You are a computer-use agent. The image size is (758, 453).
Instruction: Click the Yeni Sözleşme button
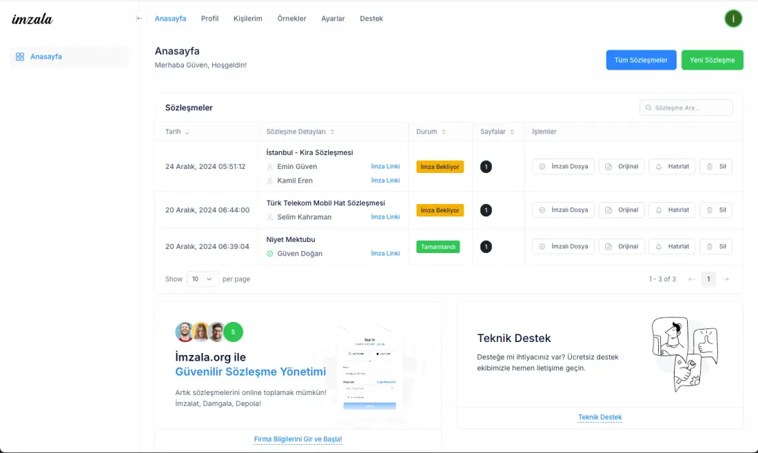pyautogui.click(x=712, y=60)
